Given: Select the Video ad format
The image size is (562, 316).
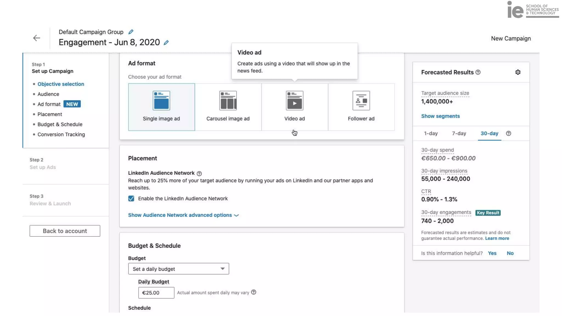Looking at the screenshot, I should pos(294,107).
